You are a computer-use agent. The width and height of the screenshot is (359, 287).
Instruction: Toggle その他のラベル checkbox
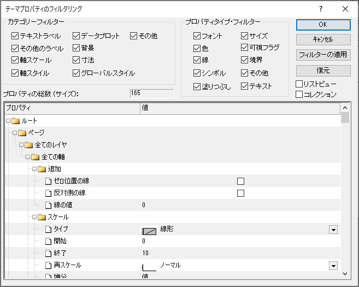15,48
